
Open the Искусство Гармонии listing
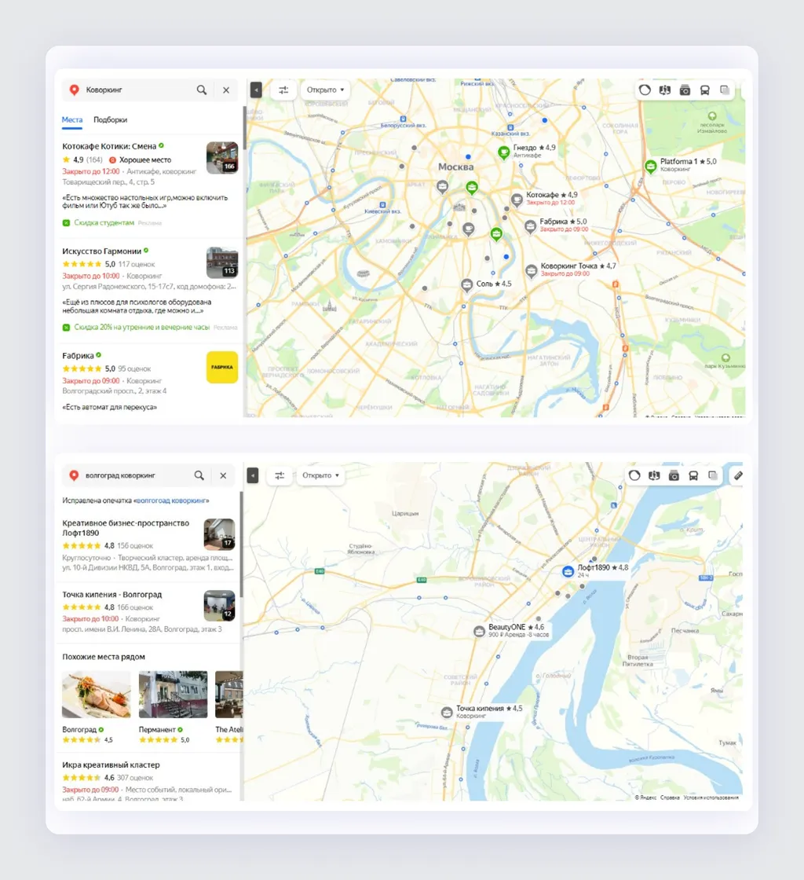[101, 251]
